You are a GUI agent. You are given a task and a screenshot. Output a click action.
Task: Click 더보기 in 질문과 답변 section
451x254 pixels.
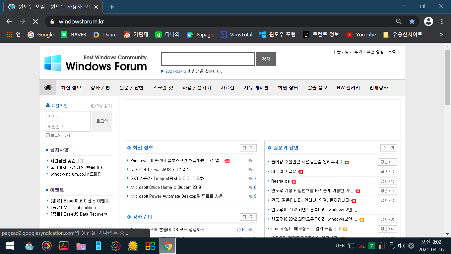click(389, 148)
